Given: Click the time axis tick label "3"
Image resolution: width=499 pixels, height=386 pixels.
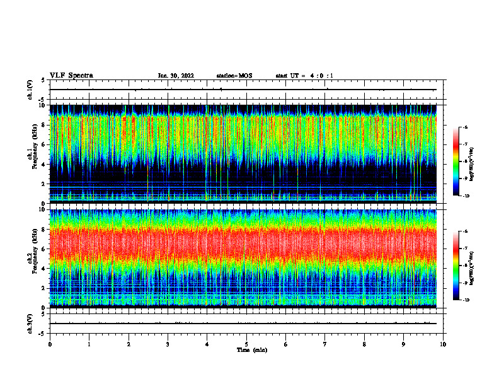Looking at the screenshot, I should pyautogui.click(x=168, y=344).
